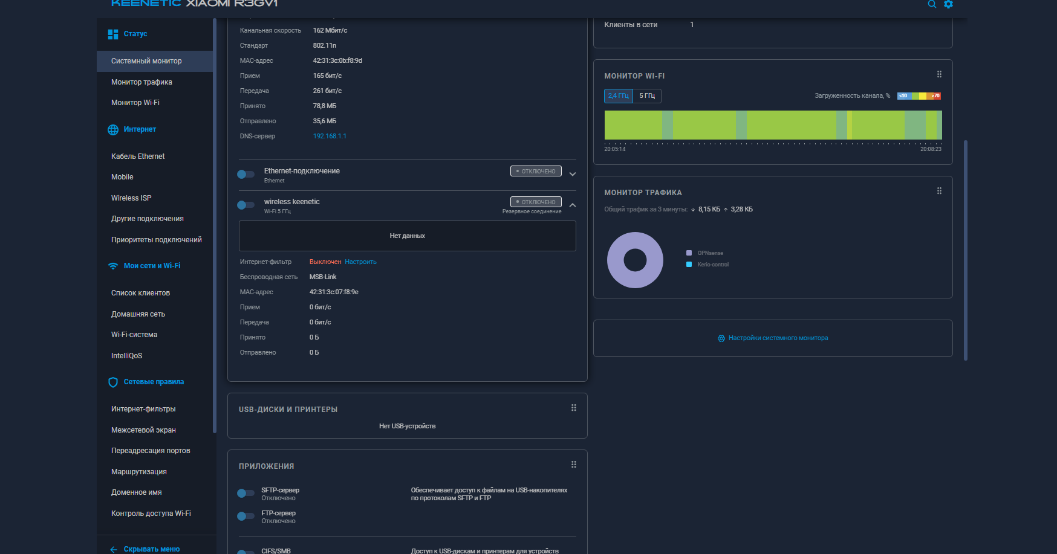The height and width of the screenshot is (554, 1057).
Task: Expand the Ethernet connection details chevron
Action: point(572,175)
